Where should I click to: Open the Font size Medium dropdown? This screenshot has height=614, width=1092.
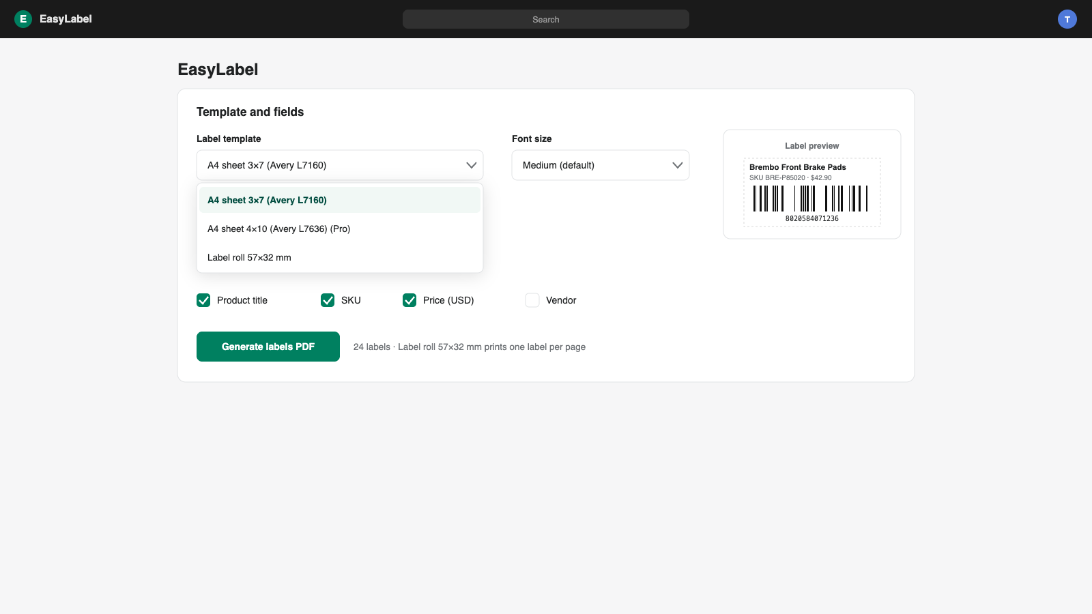coord(601,165)
